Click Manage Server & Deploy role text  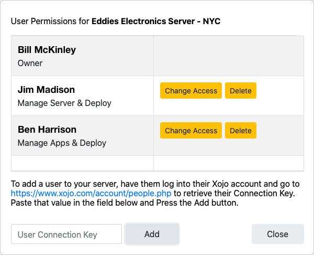click(x=64, y=103)
